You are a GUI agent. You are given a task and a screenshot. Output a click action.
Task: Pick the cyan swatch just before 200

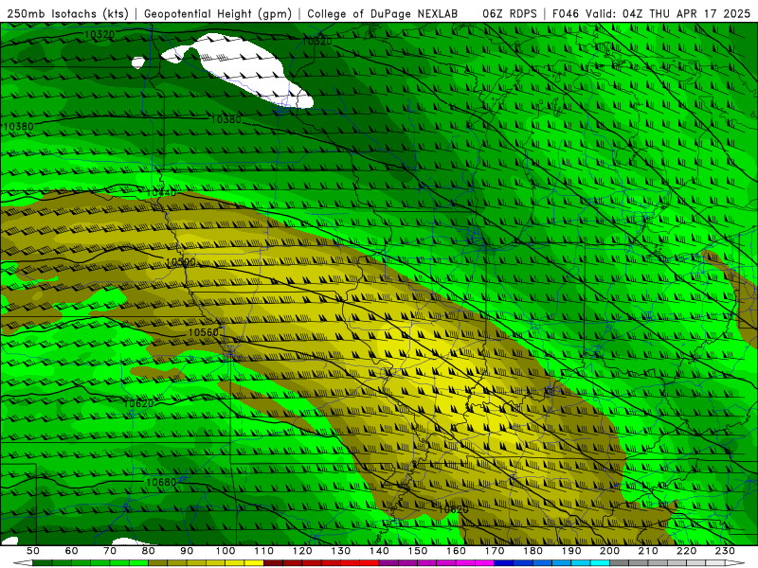click(x=600, y=563)
